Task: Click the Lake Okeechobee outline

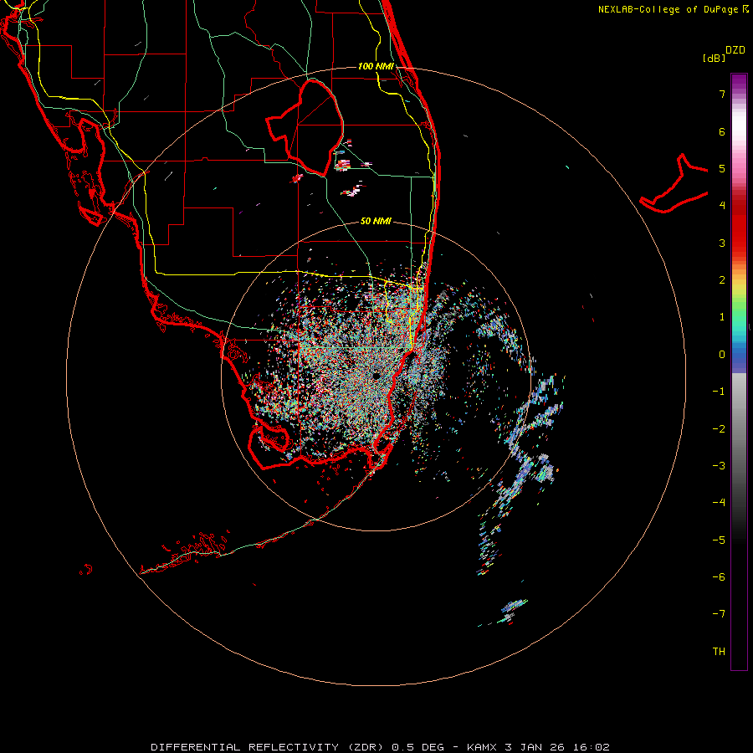Action: (305, 128)
